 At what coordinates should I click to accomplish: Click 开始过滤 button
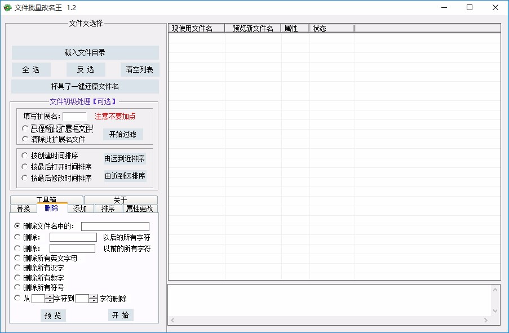[123, 134]
